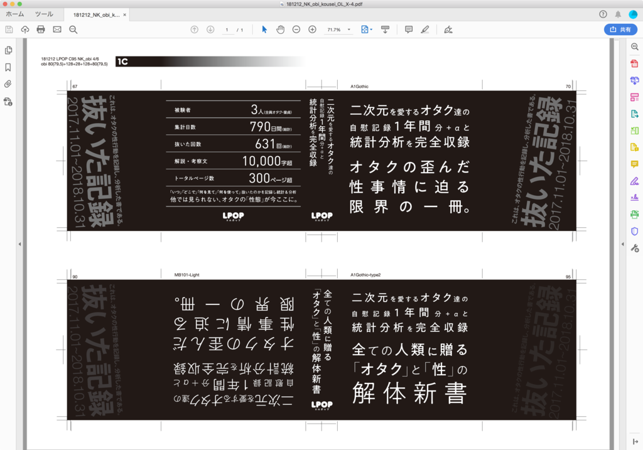
Task: Select the highlight text pen tool
Action: coord(425,29)
